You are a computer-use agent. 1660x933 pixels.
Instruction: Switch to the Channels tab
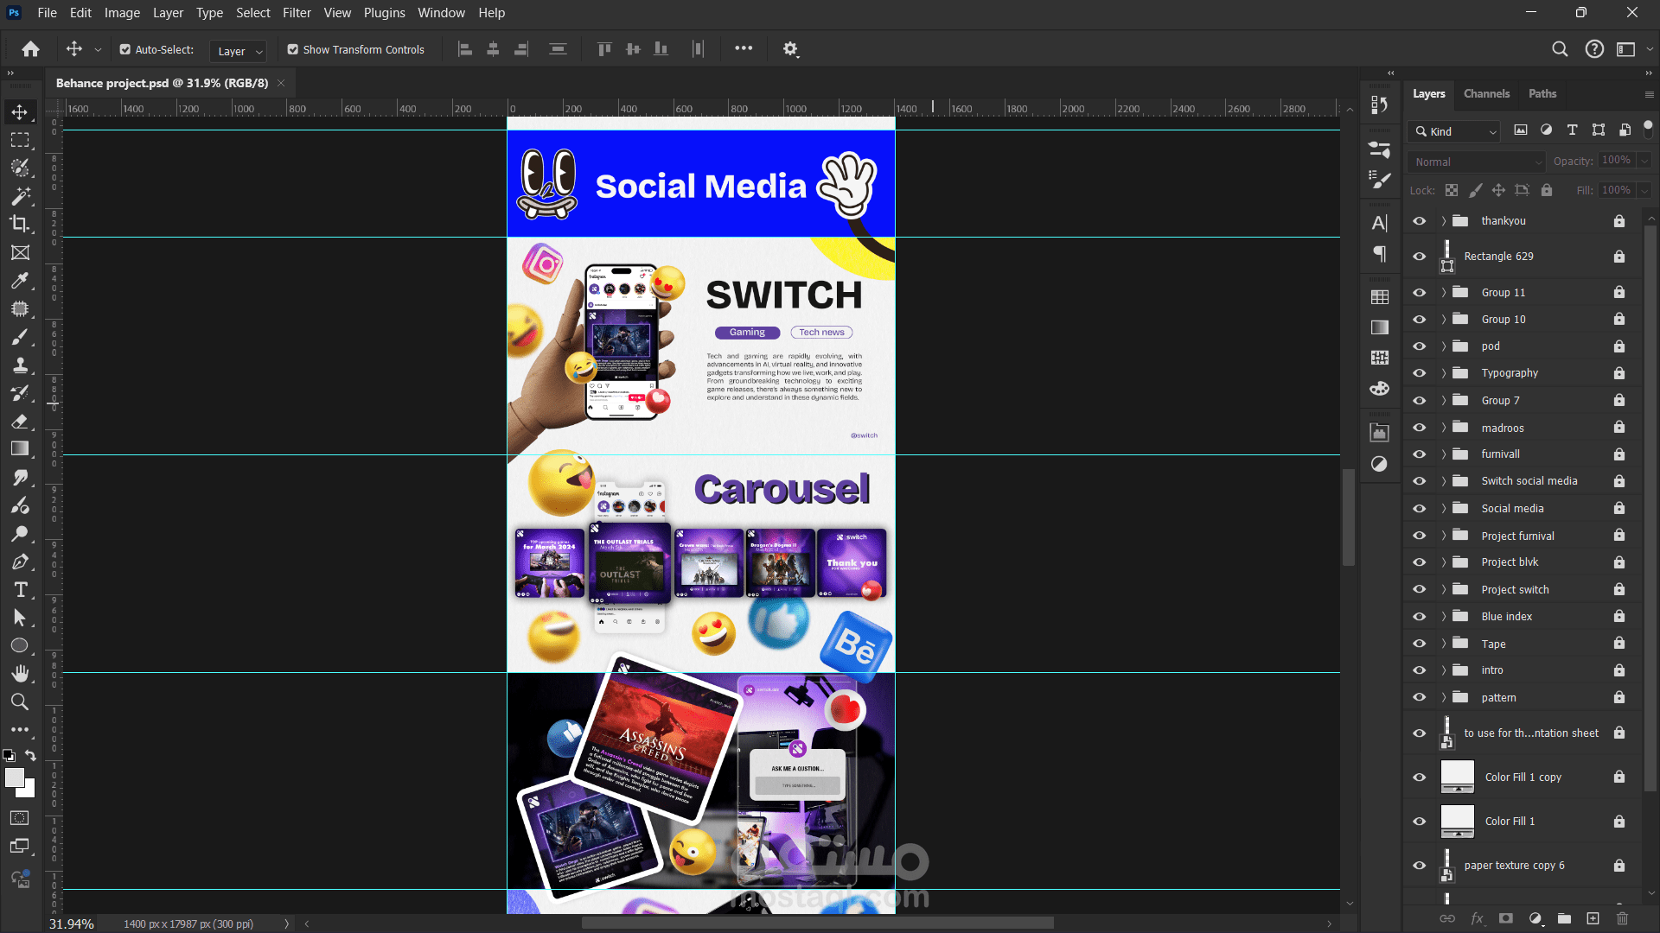(1486, 93)
